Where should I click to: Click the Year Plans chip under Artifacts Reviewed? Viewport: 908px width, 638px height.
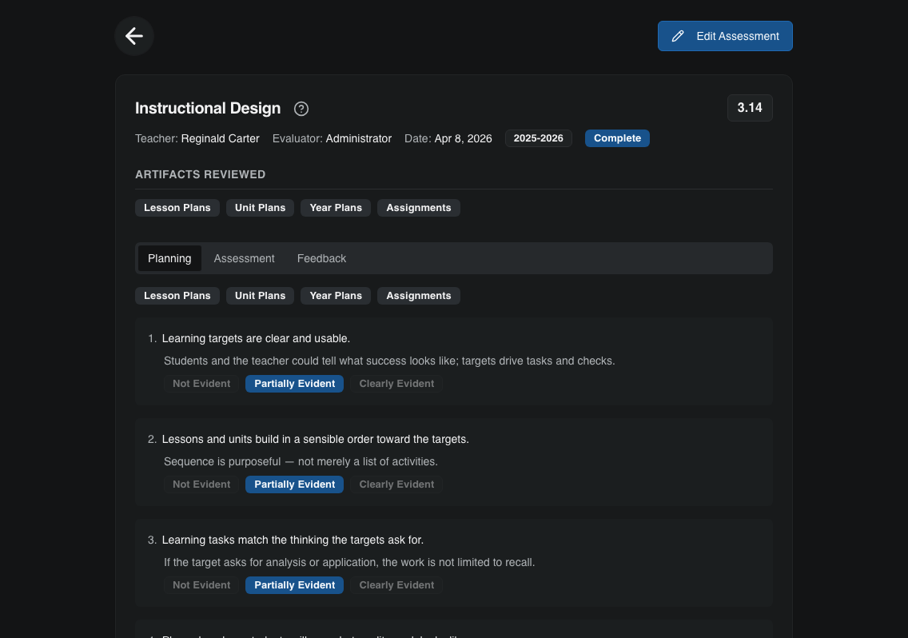[x=336, y=208]
